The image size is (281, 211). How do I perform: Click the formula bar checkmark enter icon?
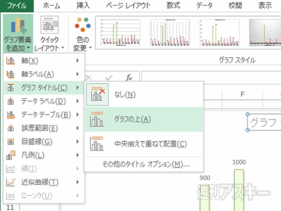pos(108,78)
